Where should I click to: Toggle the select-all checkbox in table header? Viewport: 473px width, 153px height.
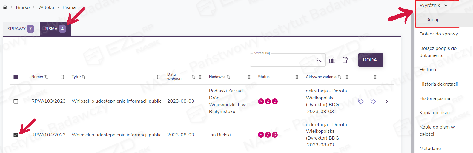point(16,77)
